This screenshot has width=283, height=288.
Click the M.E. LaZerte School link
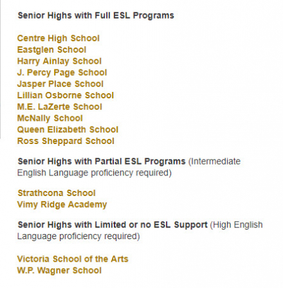click(x=60, y=107)
